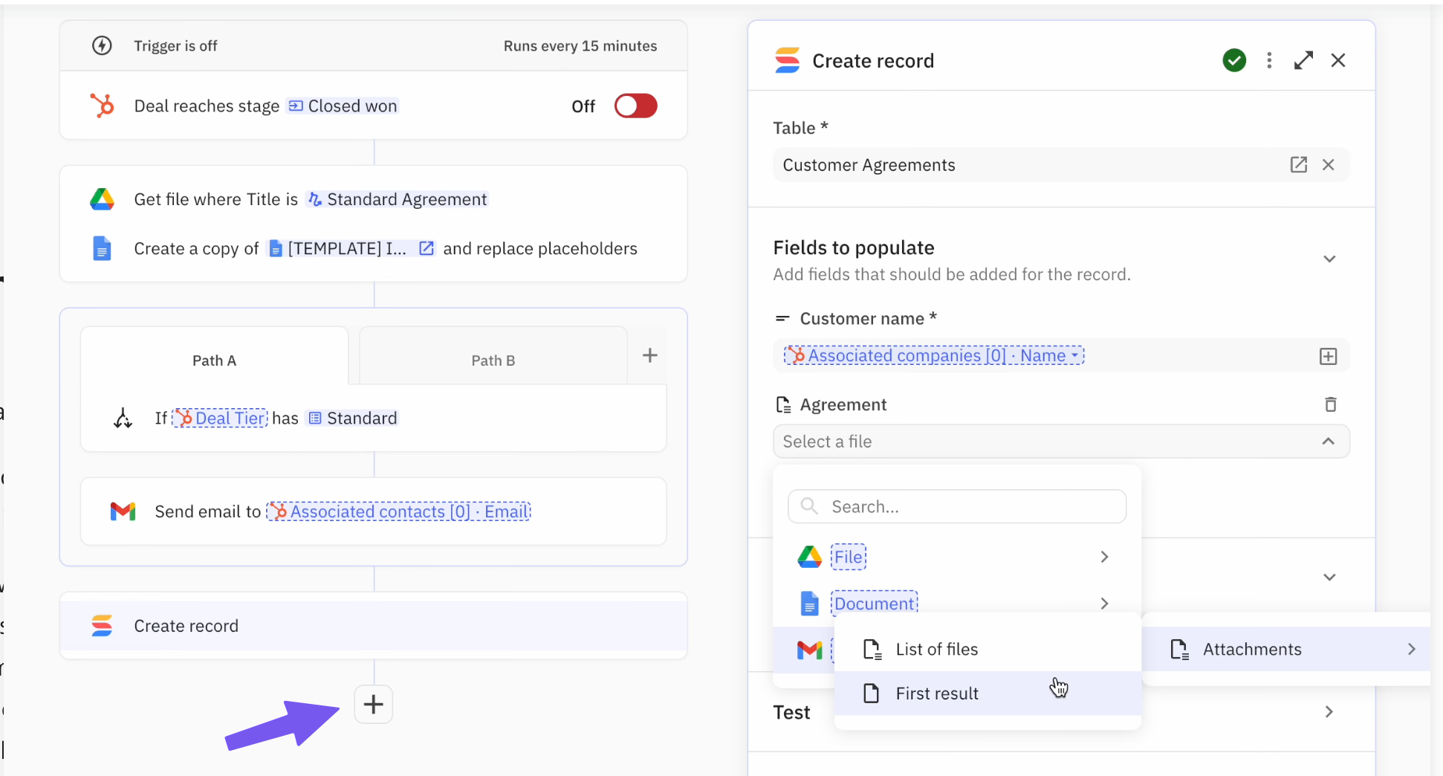Add a new path with plus icon

(x=650, y=355)
